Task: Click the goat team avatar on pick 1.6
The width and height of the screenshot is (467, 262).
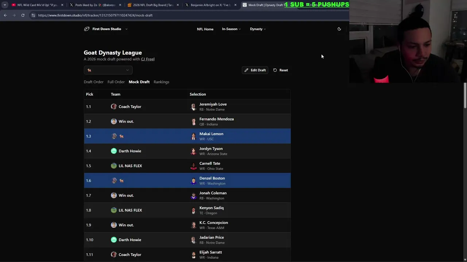Action: coord(114,180)
